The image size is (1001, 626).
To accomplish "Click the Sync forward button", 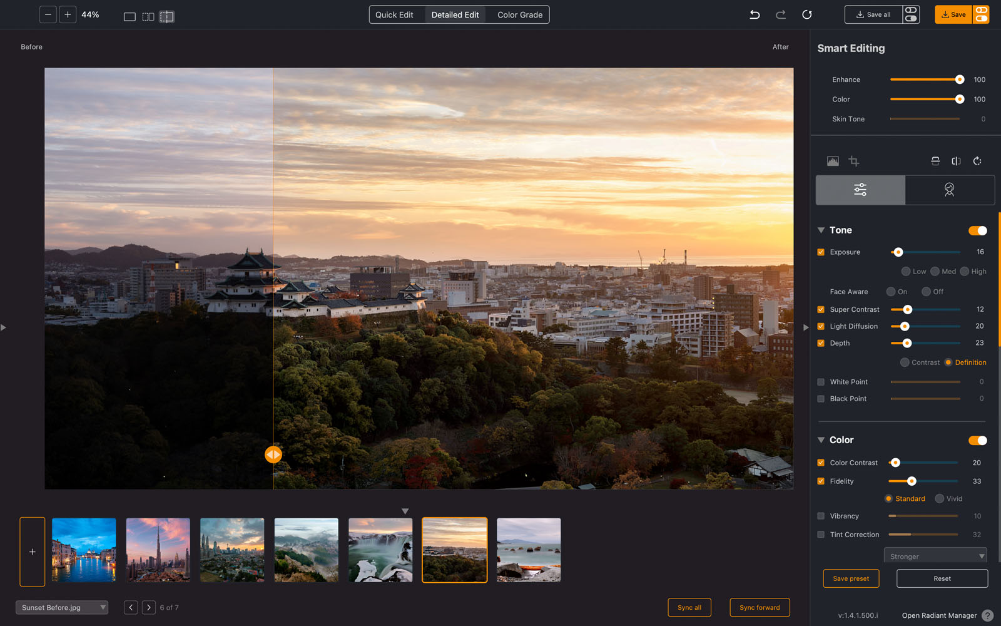I will click(760, 607).
